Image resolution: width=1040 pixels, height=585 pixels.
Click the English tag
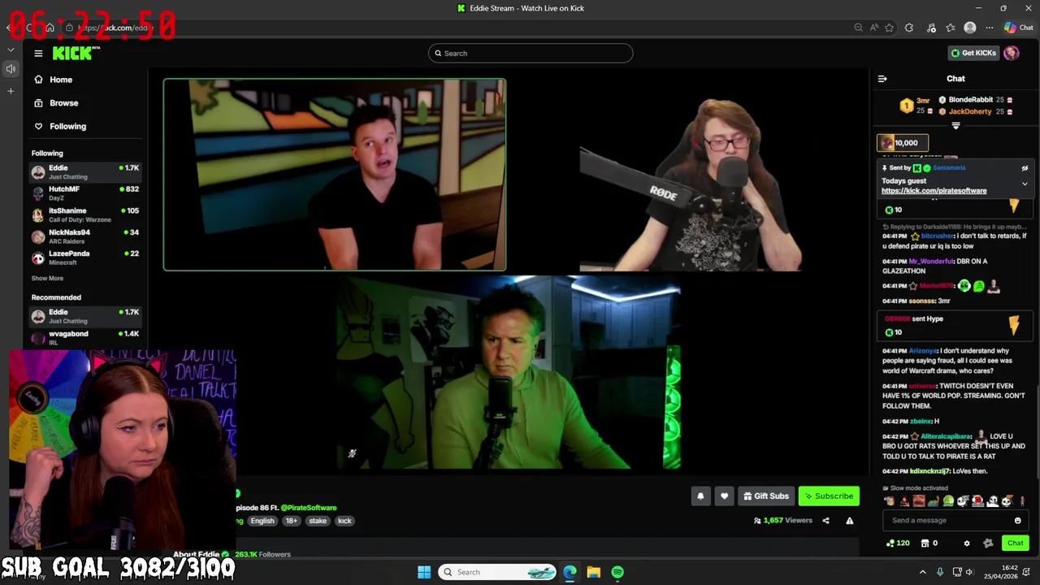pyautogui.click(x=262, y=521)
